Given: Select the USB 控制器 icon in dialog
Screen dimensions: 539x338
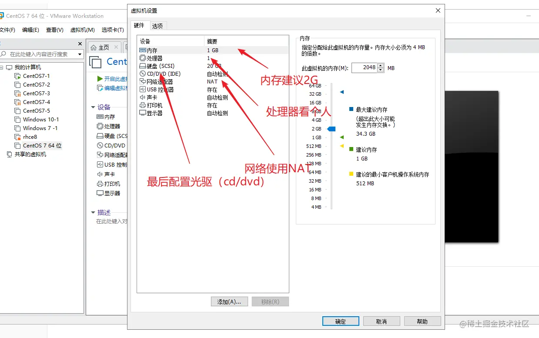Looking at the screenshot, I should 142,90.
